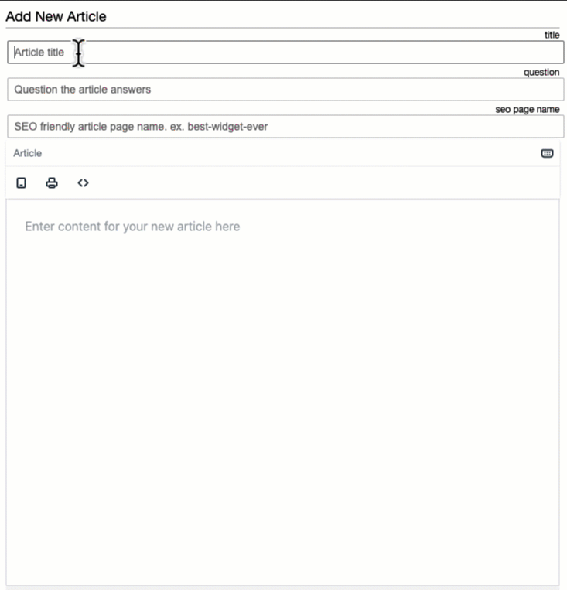Click into the Article title field
567x590 pixels.
click(x=232, y=53)
